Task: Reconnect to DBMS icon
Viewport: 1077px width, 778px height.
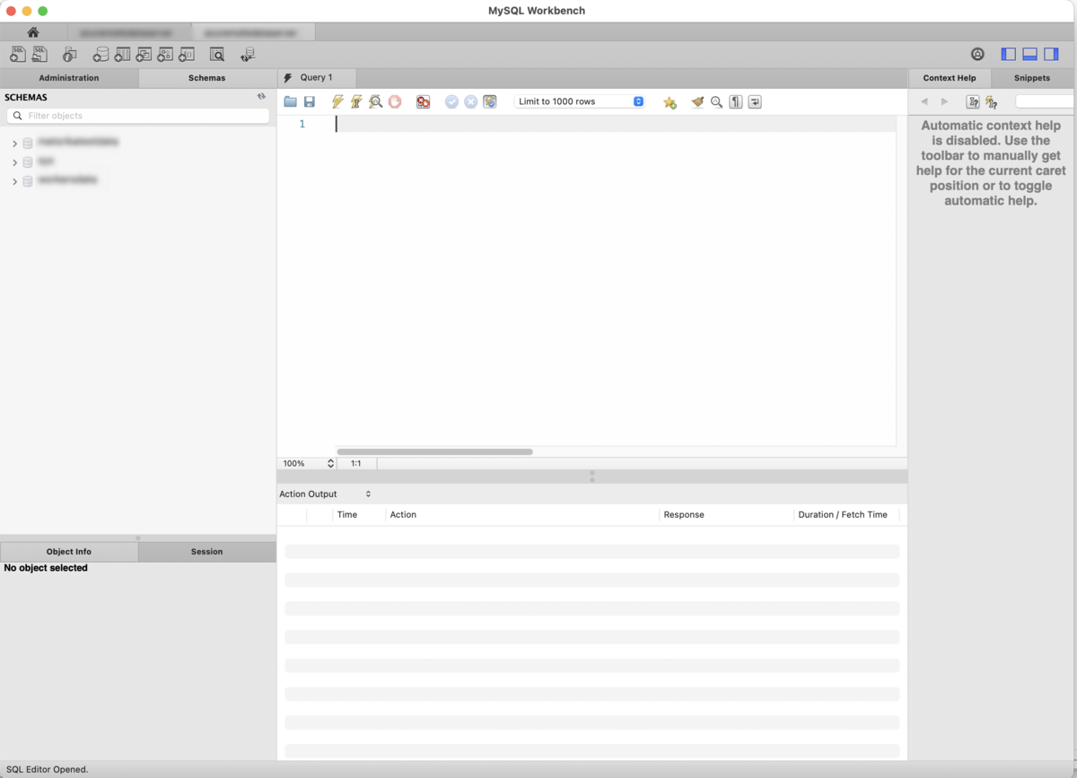Action: pos(249,55)
